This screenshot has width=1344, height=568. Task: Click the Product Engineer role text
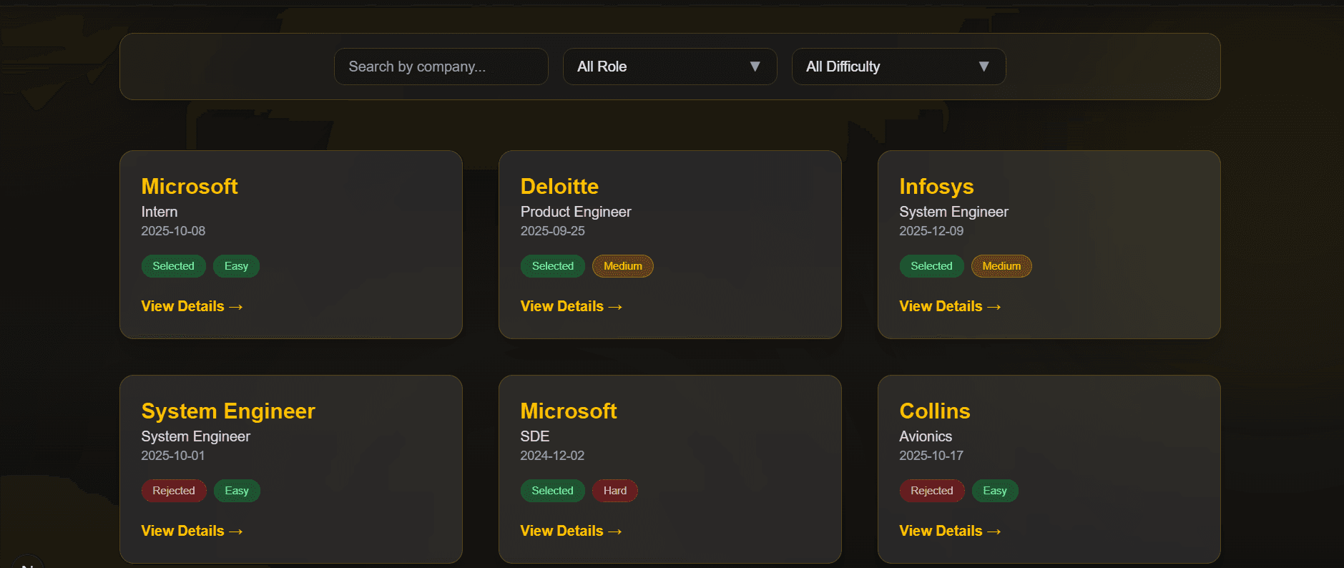pyautogui.click(x=576, y=212)
